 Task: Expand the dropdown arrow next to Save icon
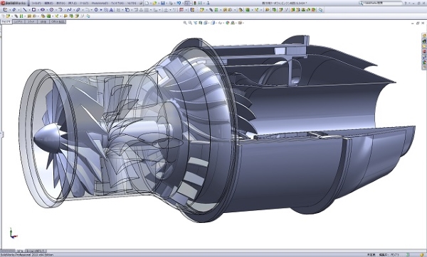(167, 4)
